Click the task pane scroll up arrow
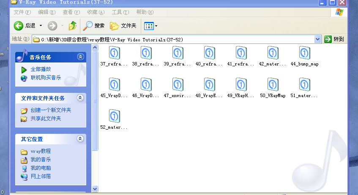 coord(95,47)
